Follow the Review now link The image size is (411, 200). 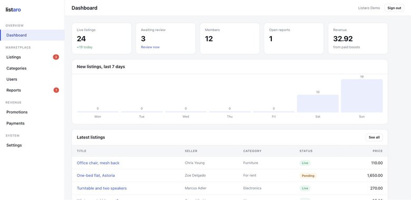click(150, 47)
